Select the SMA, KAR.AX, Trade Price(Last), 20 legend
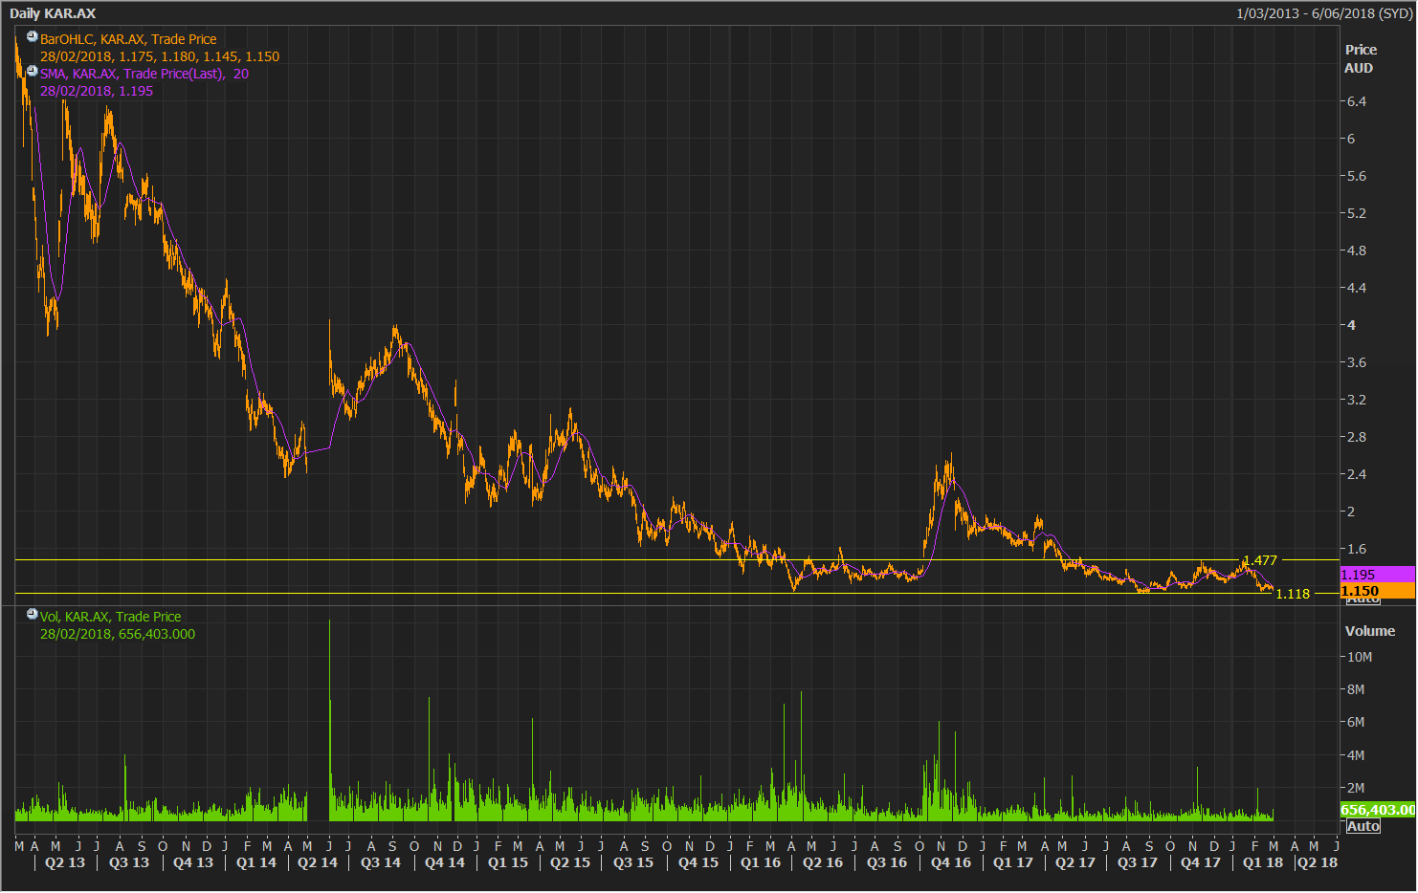The image size is (1418, 893). [144, 74]
